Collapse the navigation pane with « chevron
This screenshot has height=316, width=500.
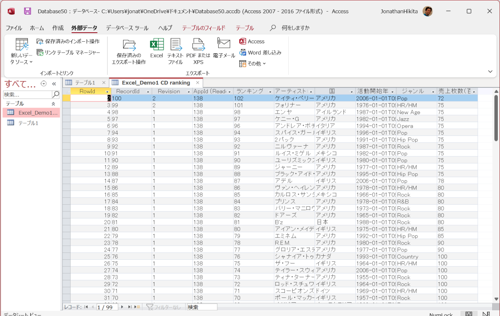pyautogui.click(x=54, y=84)
